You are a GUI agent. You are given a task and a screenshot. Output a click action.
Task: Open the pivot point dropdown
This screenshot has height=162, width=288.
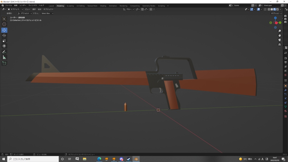[x=138, y=9]
